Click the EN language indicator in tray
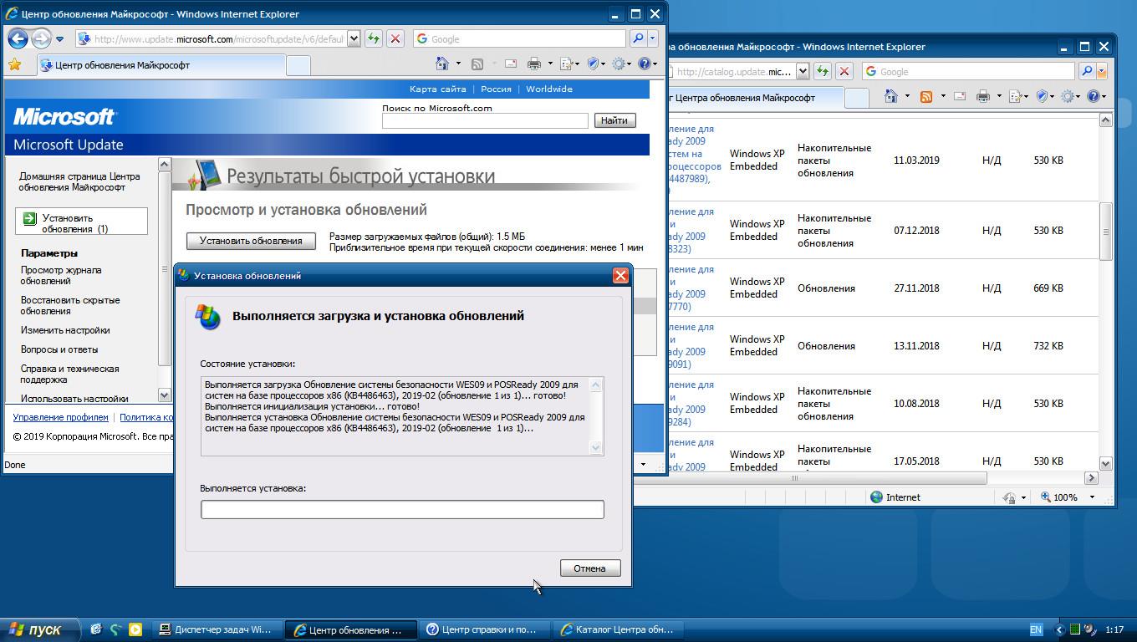The width and height of the screenshot is (1137, 642). pos(1036,629)
